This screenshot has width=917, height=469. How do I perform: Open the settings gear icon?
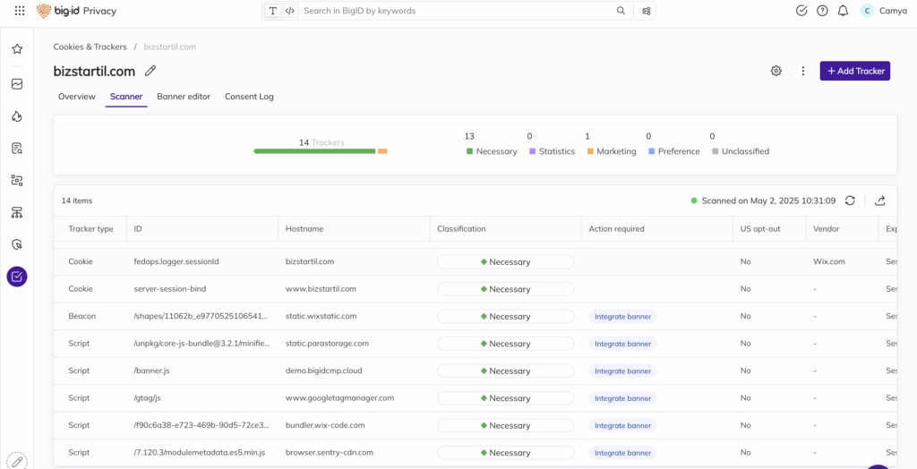point(776,71)
